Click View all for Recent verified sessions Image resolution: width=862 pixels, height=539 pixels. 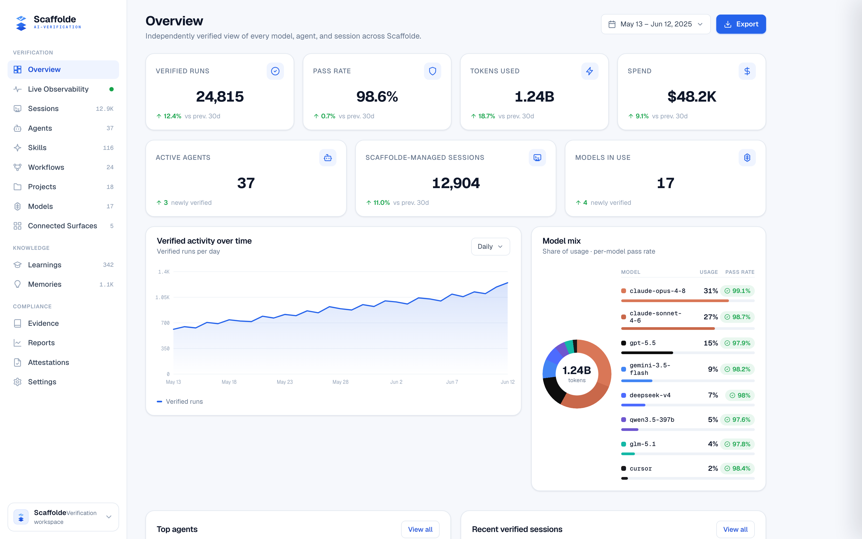(x=735, y=529)
